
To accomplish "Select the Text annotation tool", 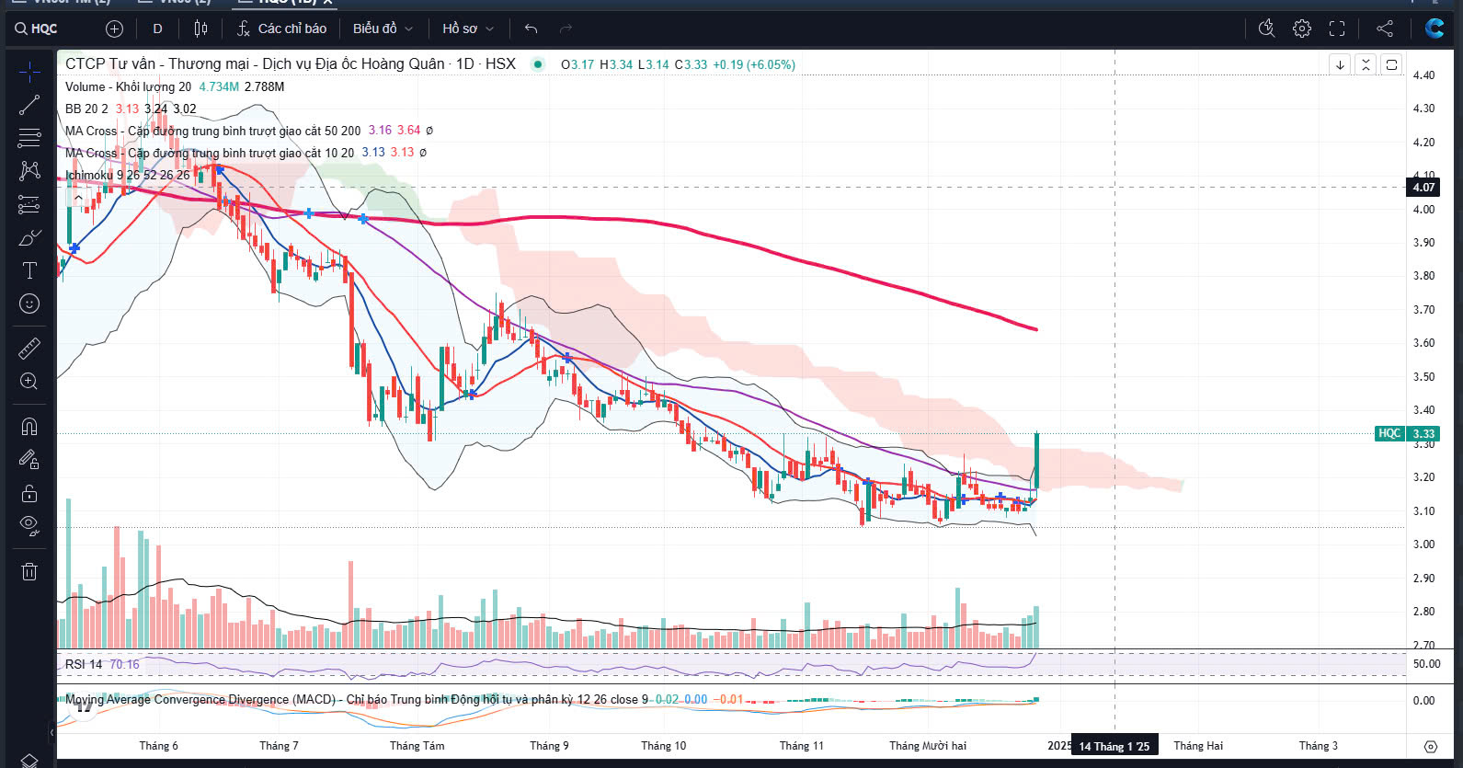I will point(29,270).
